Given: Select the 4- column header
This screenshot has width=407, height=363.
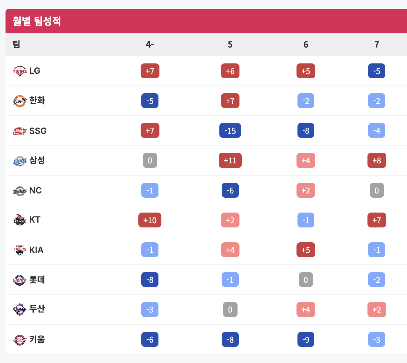Looking at the screenshot, I should tap(150, 44).
